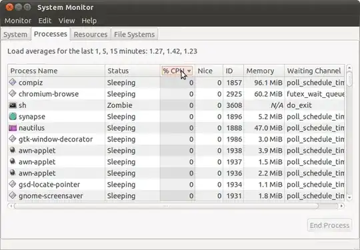The height and width of the screenshot is (250, 360).
Task: Click the horizontal scrollbar right arrow
Action: (341, 206)
